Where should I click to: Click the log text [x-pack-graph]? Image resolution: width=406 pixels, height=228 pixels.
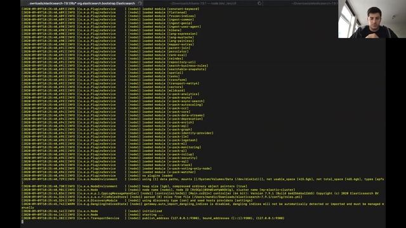pyautogui.click(x=180, y=129)
